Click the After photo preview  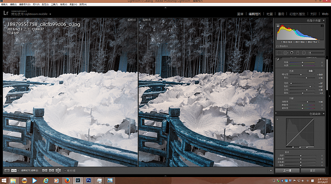pos(206,92)
